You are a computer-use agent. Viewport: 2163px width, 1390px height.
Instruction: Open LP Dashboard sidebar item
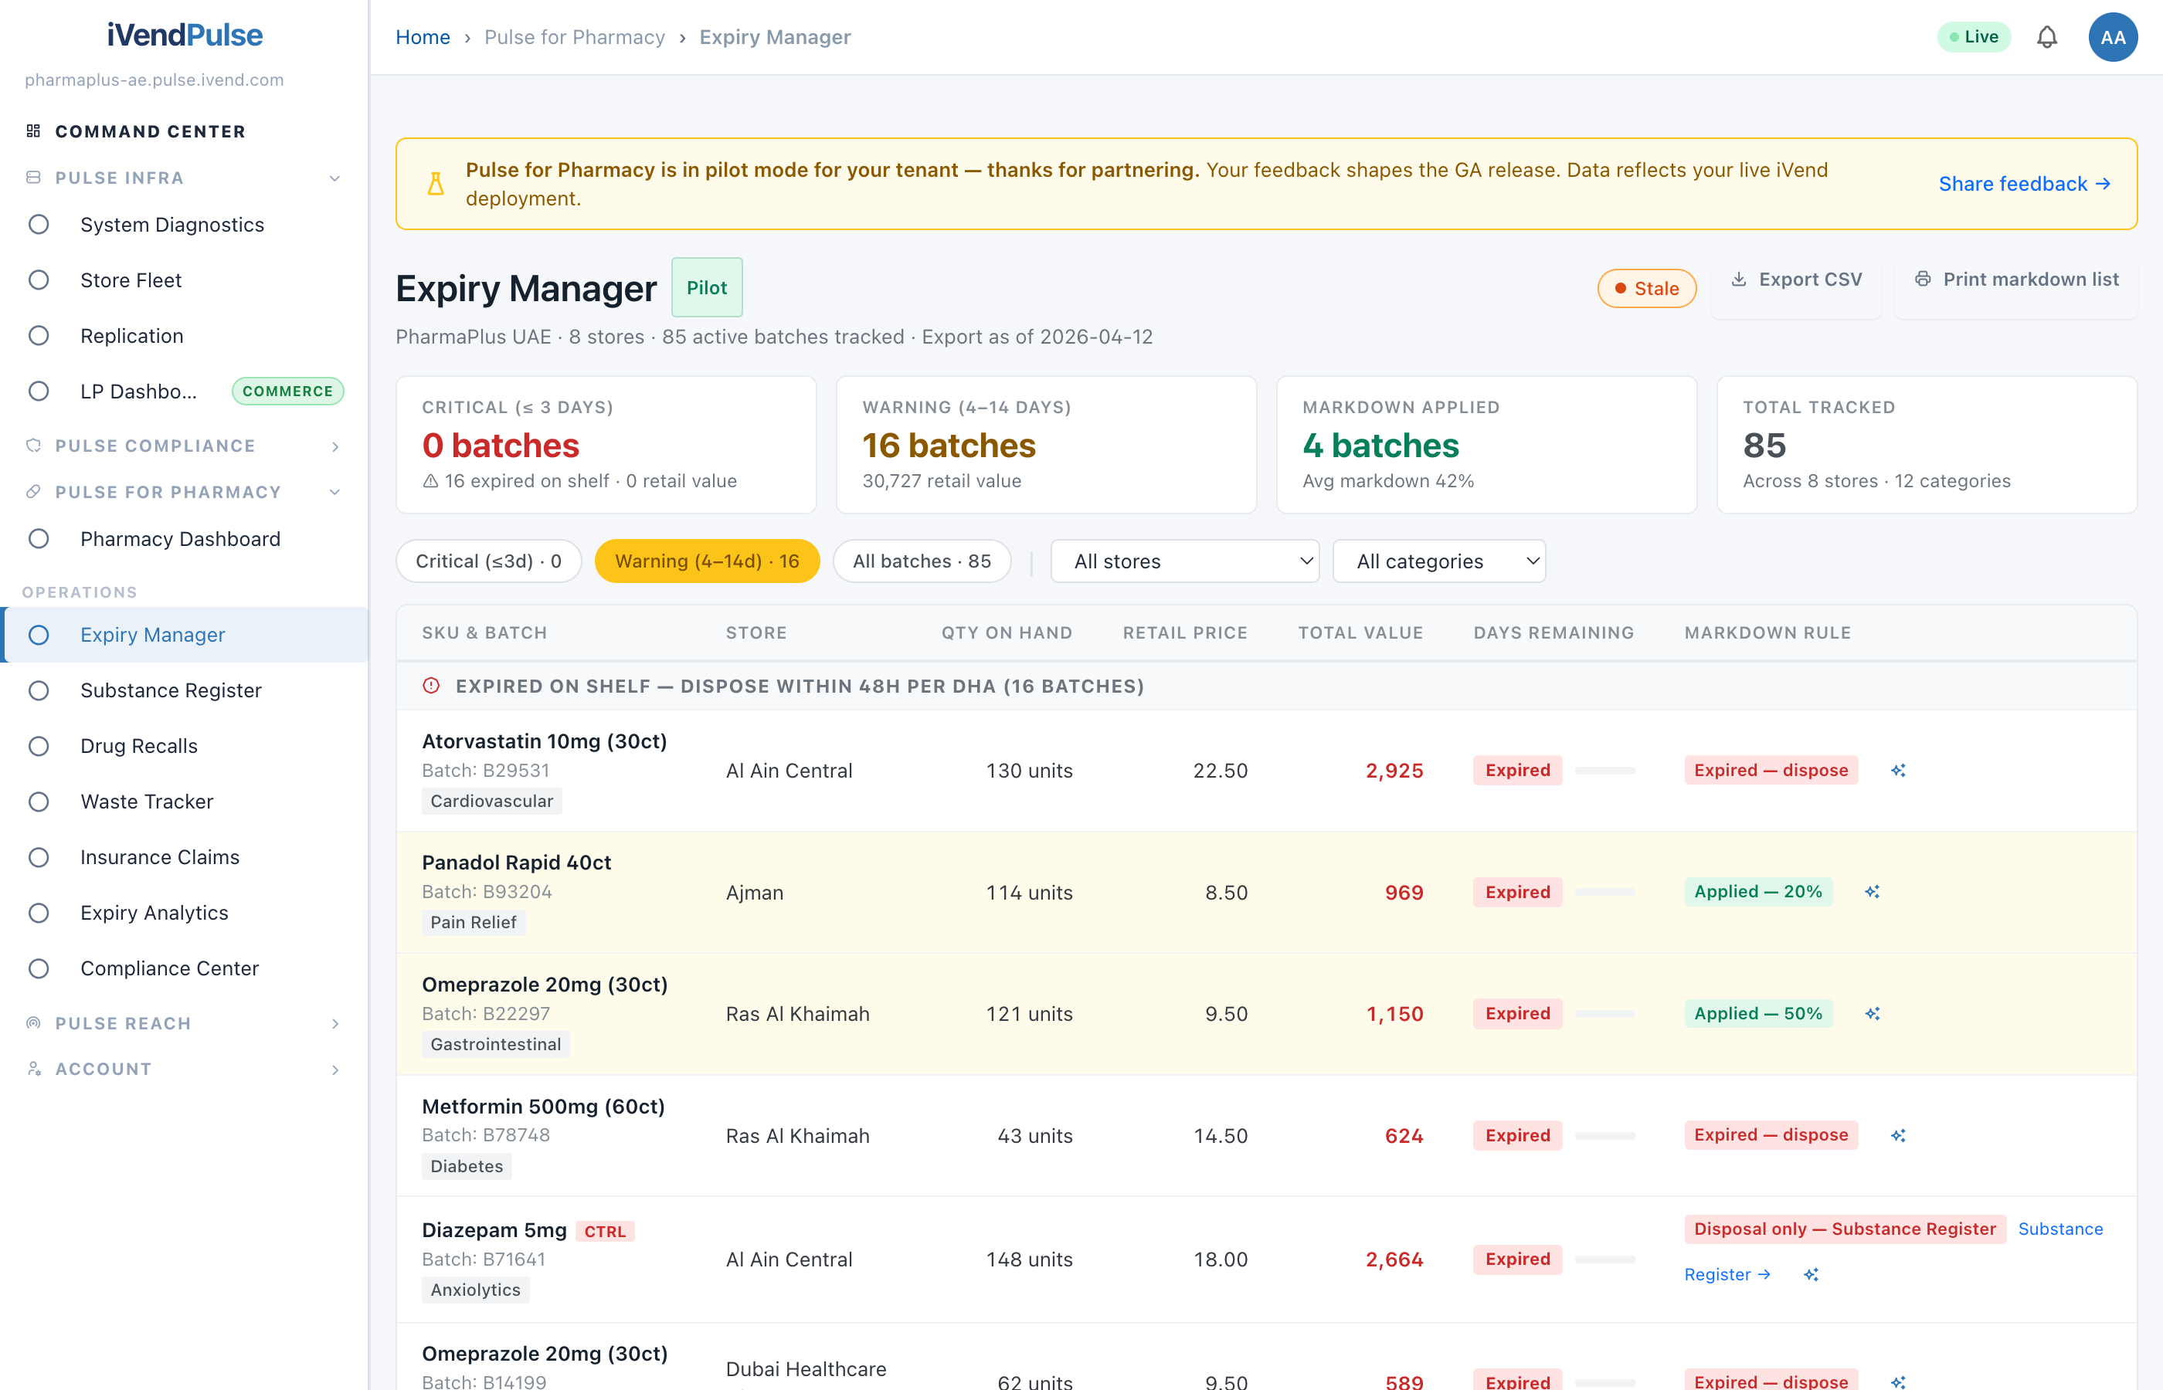pyautogui.click(x=184, y=391)
